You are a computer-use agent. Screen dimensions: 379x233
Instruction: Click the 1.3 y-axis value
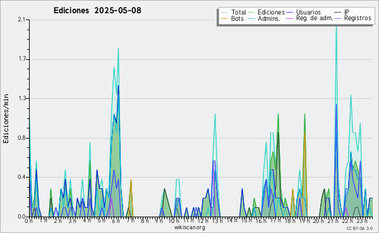pyautogui.click(x=21, y=98)
